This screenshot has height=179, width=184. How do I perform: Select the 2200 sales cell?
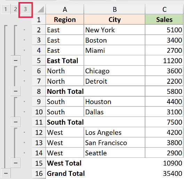[164, 81]
